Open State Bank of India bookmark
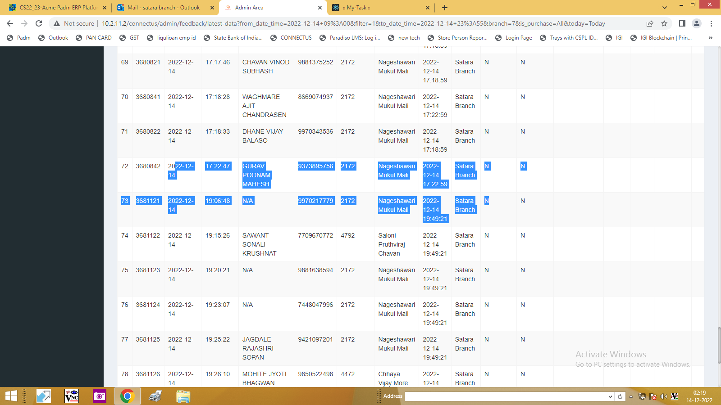 (233, 38)
